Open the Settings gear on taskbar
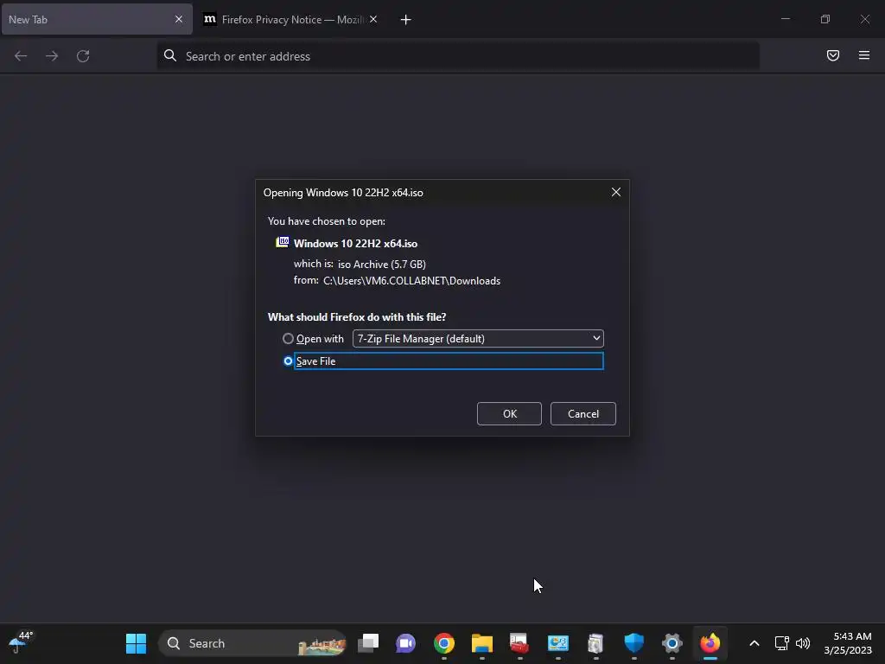The height and width of the screenshot is (664, 885). [672, 643]
